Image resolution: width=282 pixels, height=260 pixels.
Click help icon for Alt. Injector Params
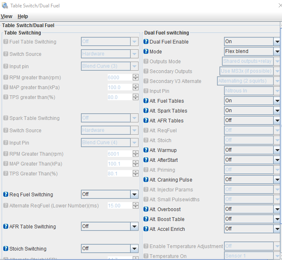[146, 189]
